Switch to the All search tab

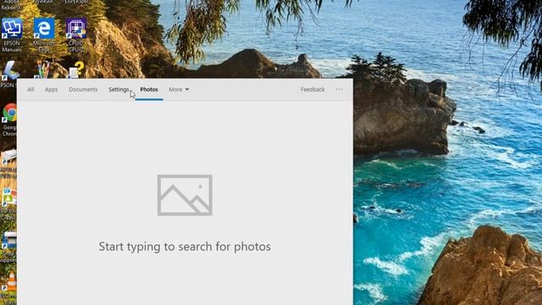pos(30,90)
